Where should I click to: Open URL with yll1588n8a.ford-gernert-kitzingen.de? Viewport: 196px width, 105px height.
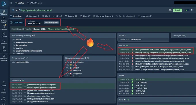163,50
